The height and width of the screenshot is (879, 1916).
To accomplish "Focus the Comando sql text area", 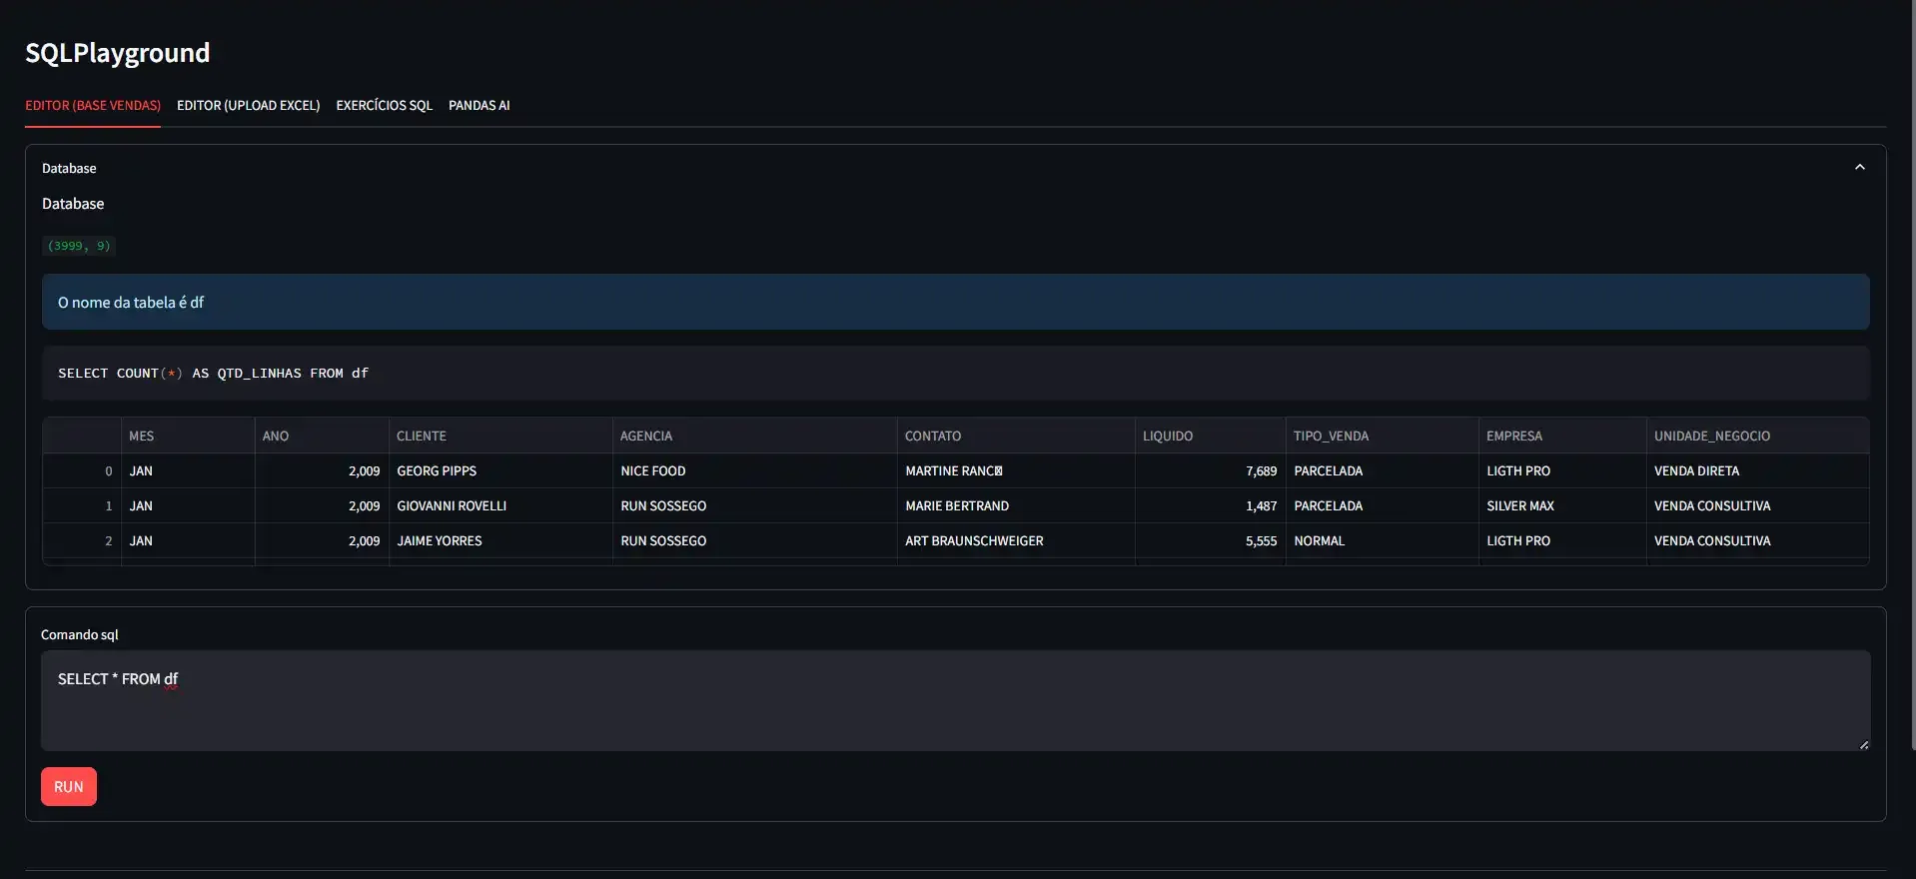I will coord(955,700).
